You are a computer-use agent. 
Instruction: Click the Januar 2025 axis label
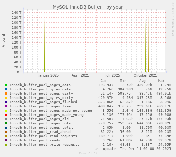coord(49,75)
